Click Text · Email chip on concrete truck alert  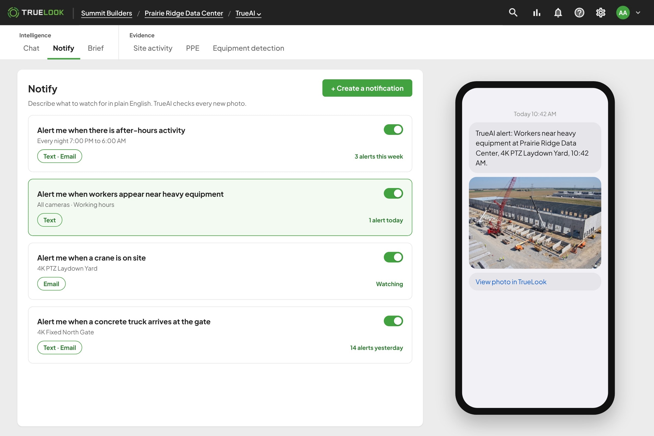[x=59, y=348]
